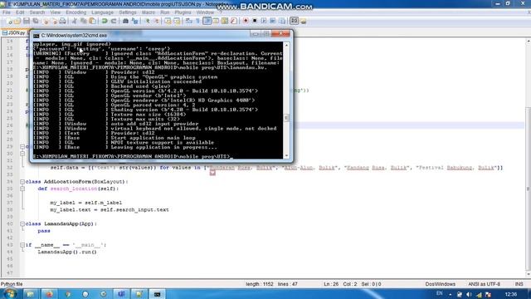Open Find with the binoculars icon

coord(125,21)
